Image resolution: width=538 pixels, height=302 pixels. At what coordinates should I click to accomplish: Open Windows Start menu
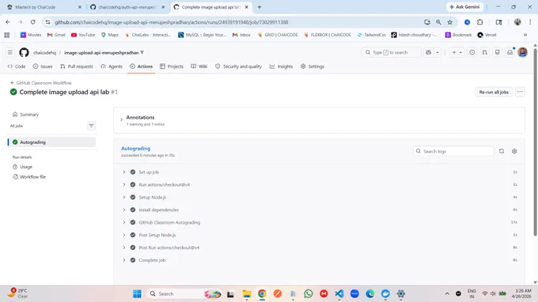point(137,294)
